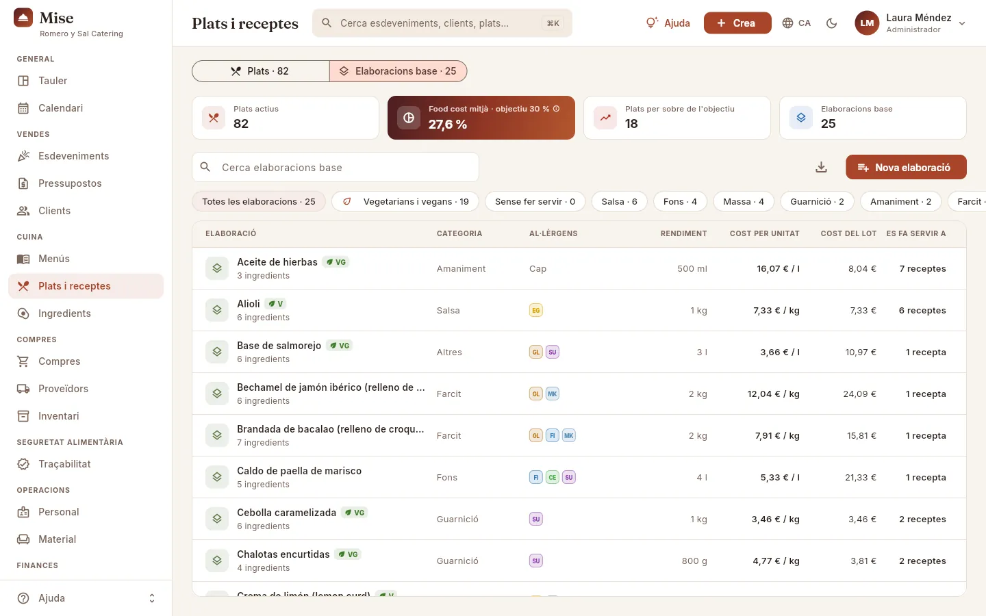Screen dimensions: 986x616
Task: Download the elaborations list
Action: [x=822, y=167]
